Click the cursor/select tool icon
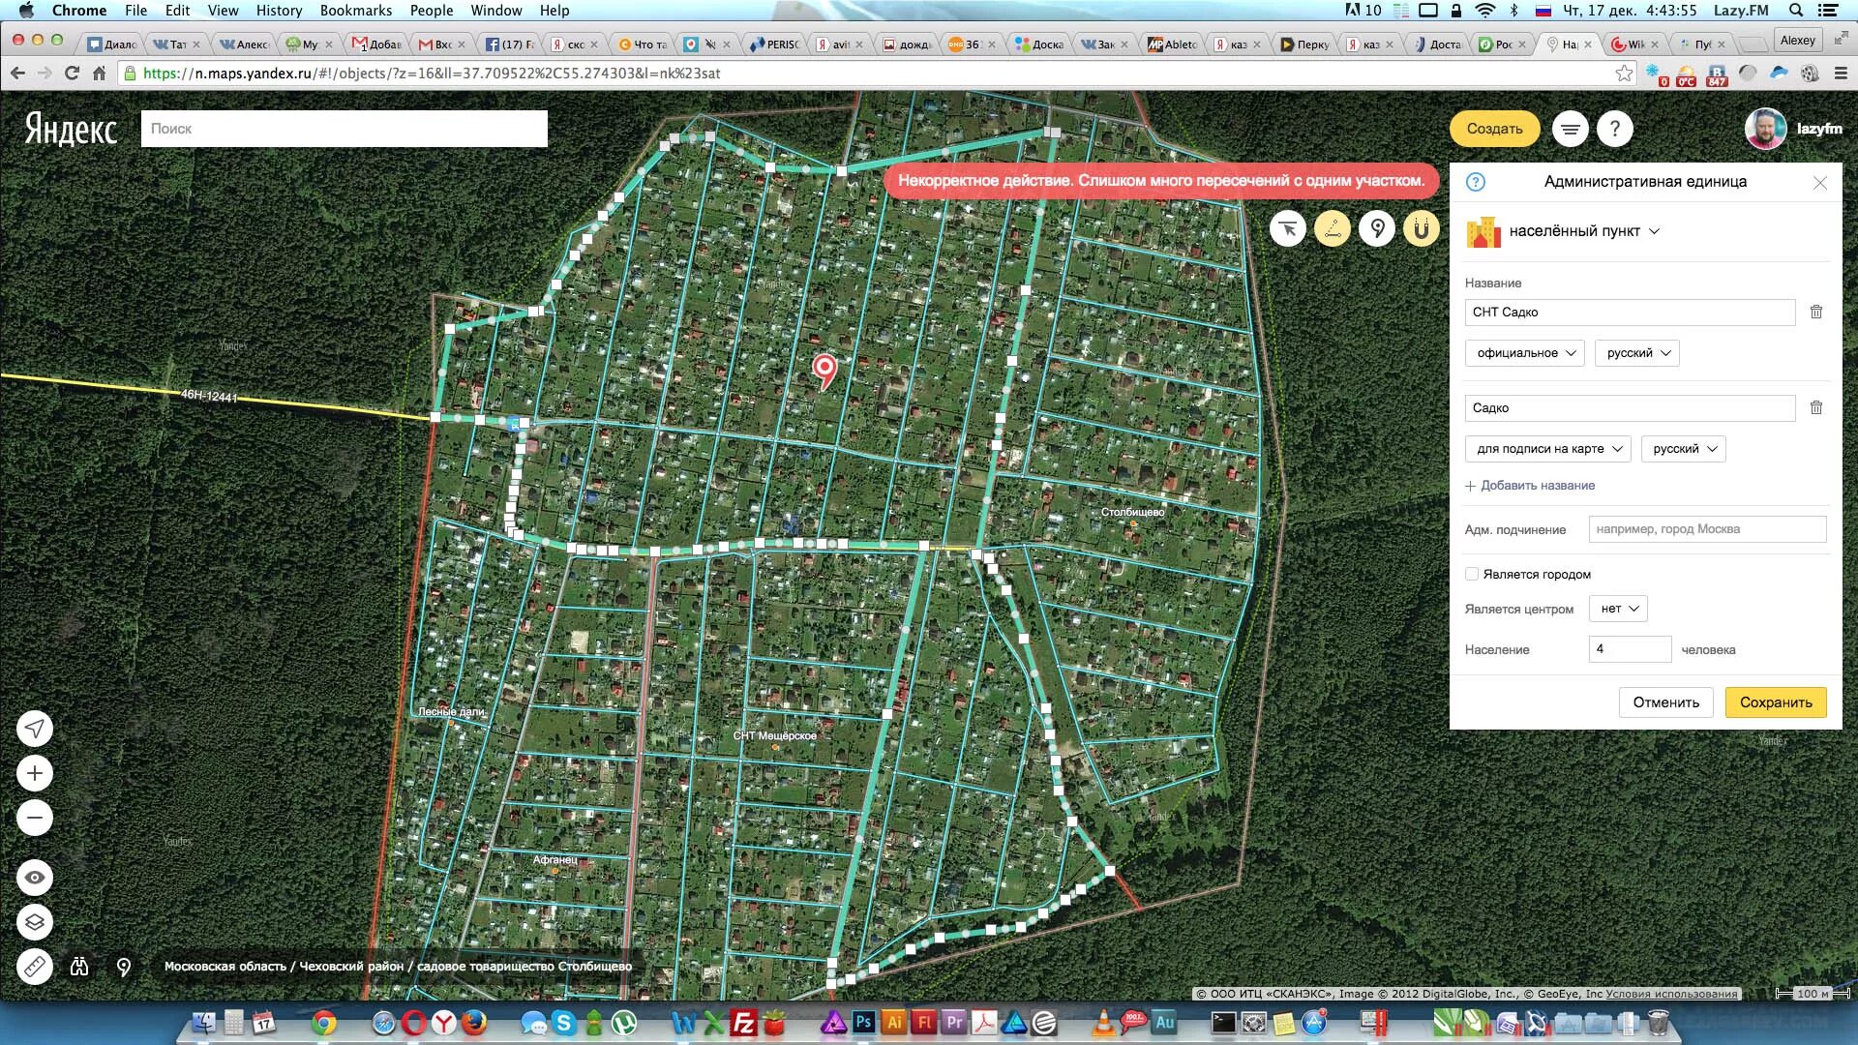The height and width of the screenshot is (1045, 1858). 1288,227
